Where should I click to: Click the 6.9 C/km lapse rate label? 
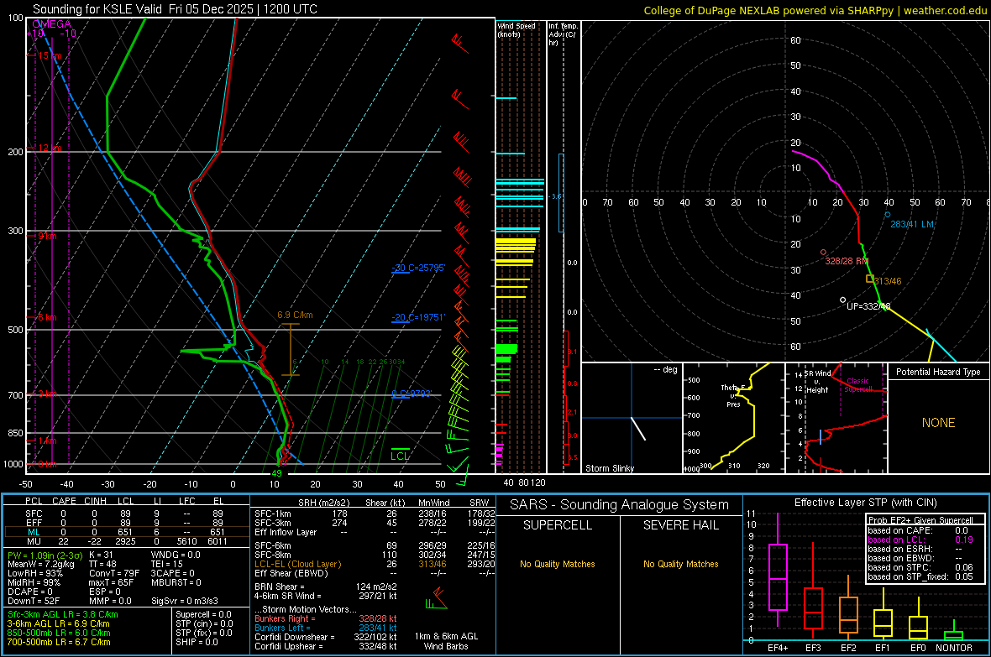tap(295, 315)
